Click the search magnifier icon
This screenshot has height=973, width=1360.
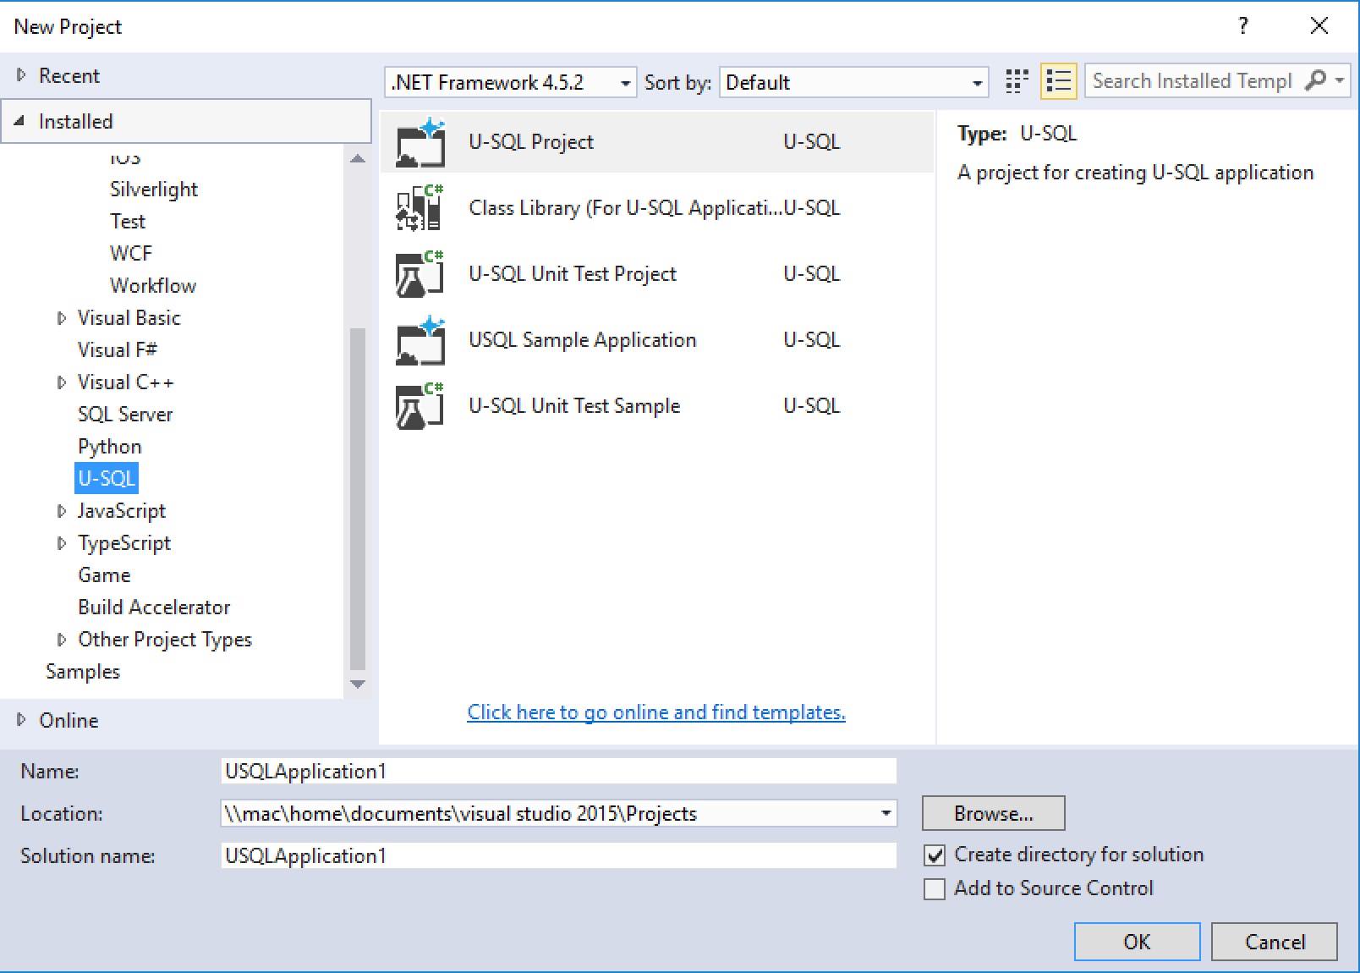click(1315, 81)
